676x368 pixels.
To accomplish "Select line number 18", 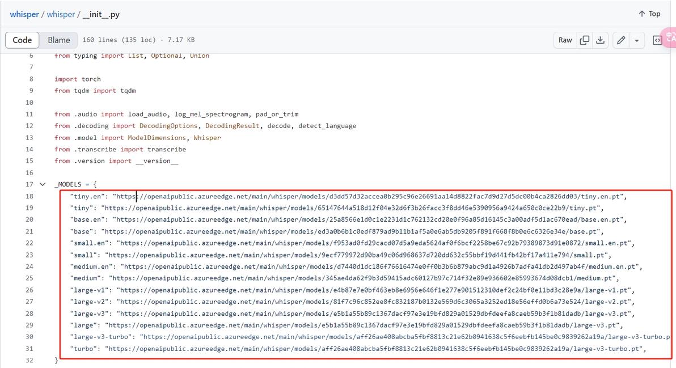I will pos(29,196).
